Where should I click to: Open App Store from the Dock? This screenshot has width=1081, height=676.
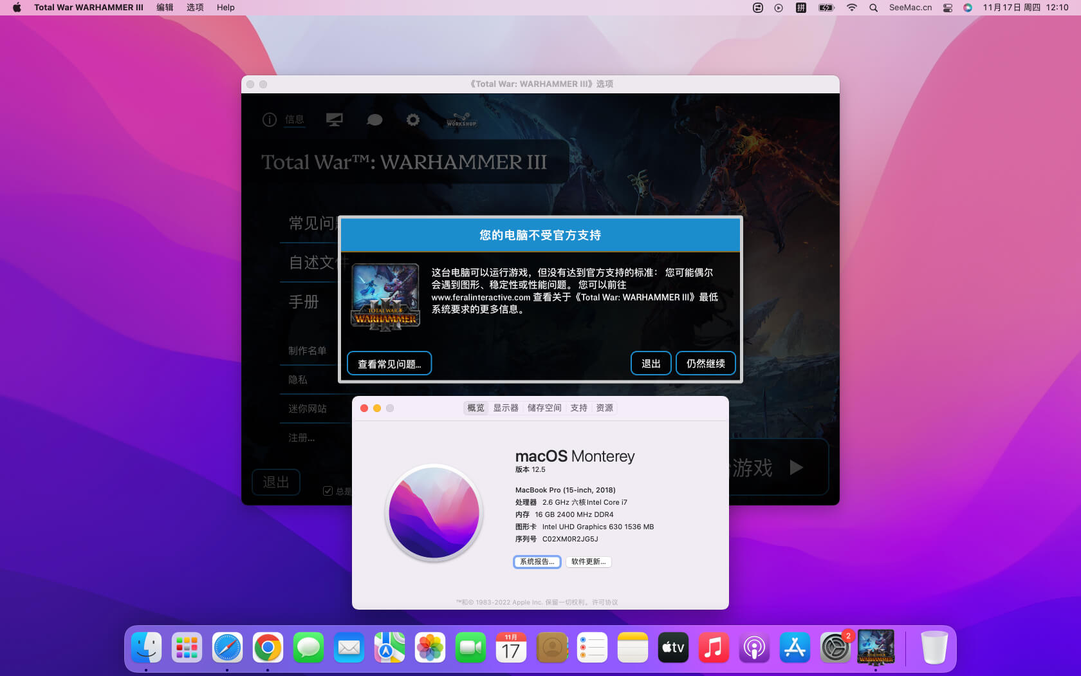(795, 648)
